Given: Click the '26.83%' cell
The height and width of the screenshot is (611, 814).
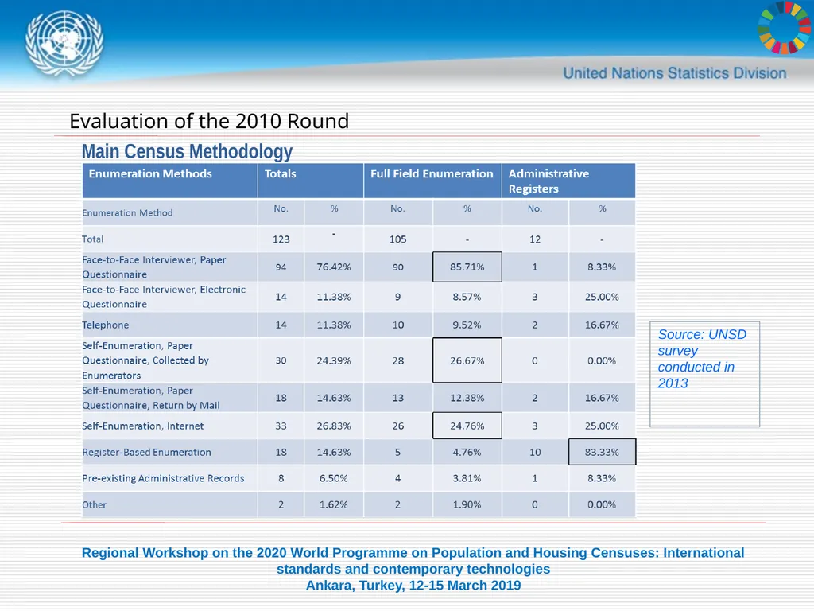Looking at the screenshot, I should pyautogui.click(x=334, y=426).
